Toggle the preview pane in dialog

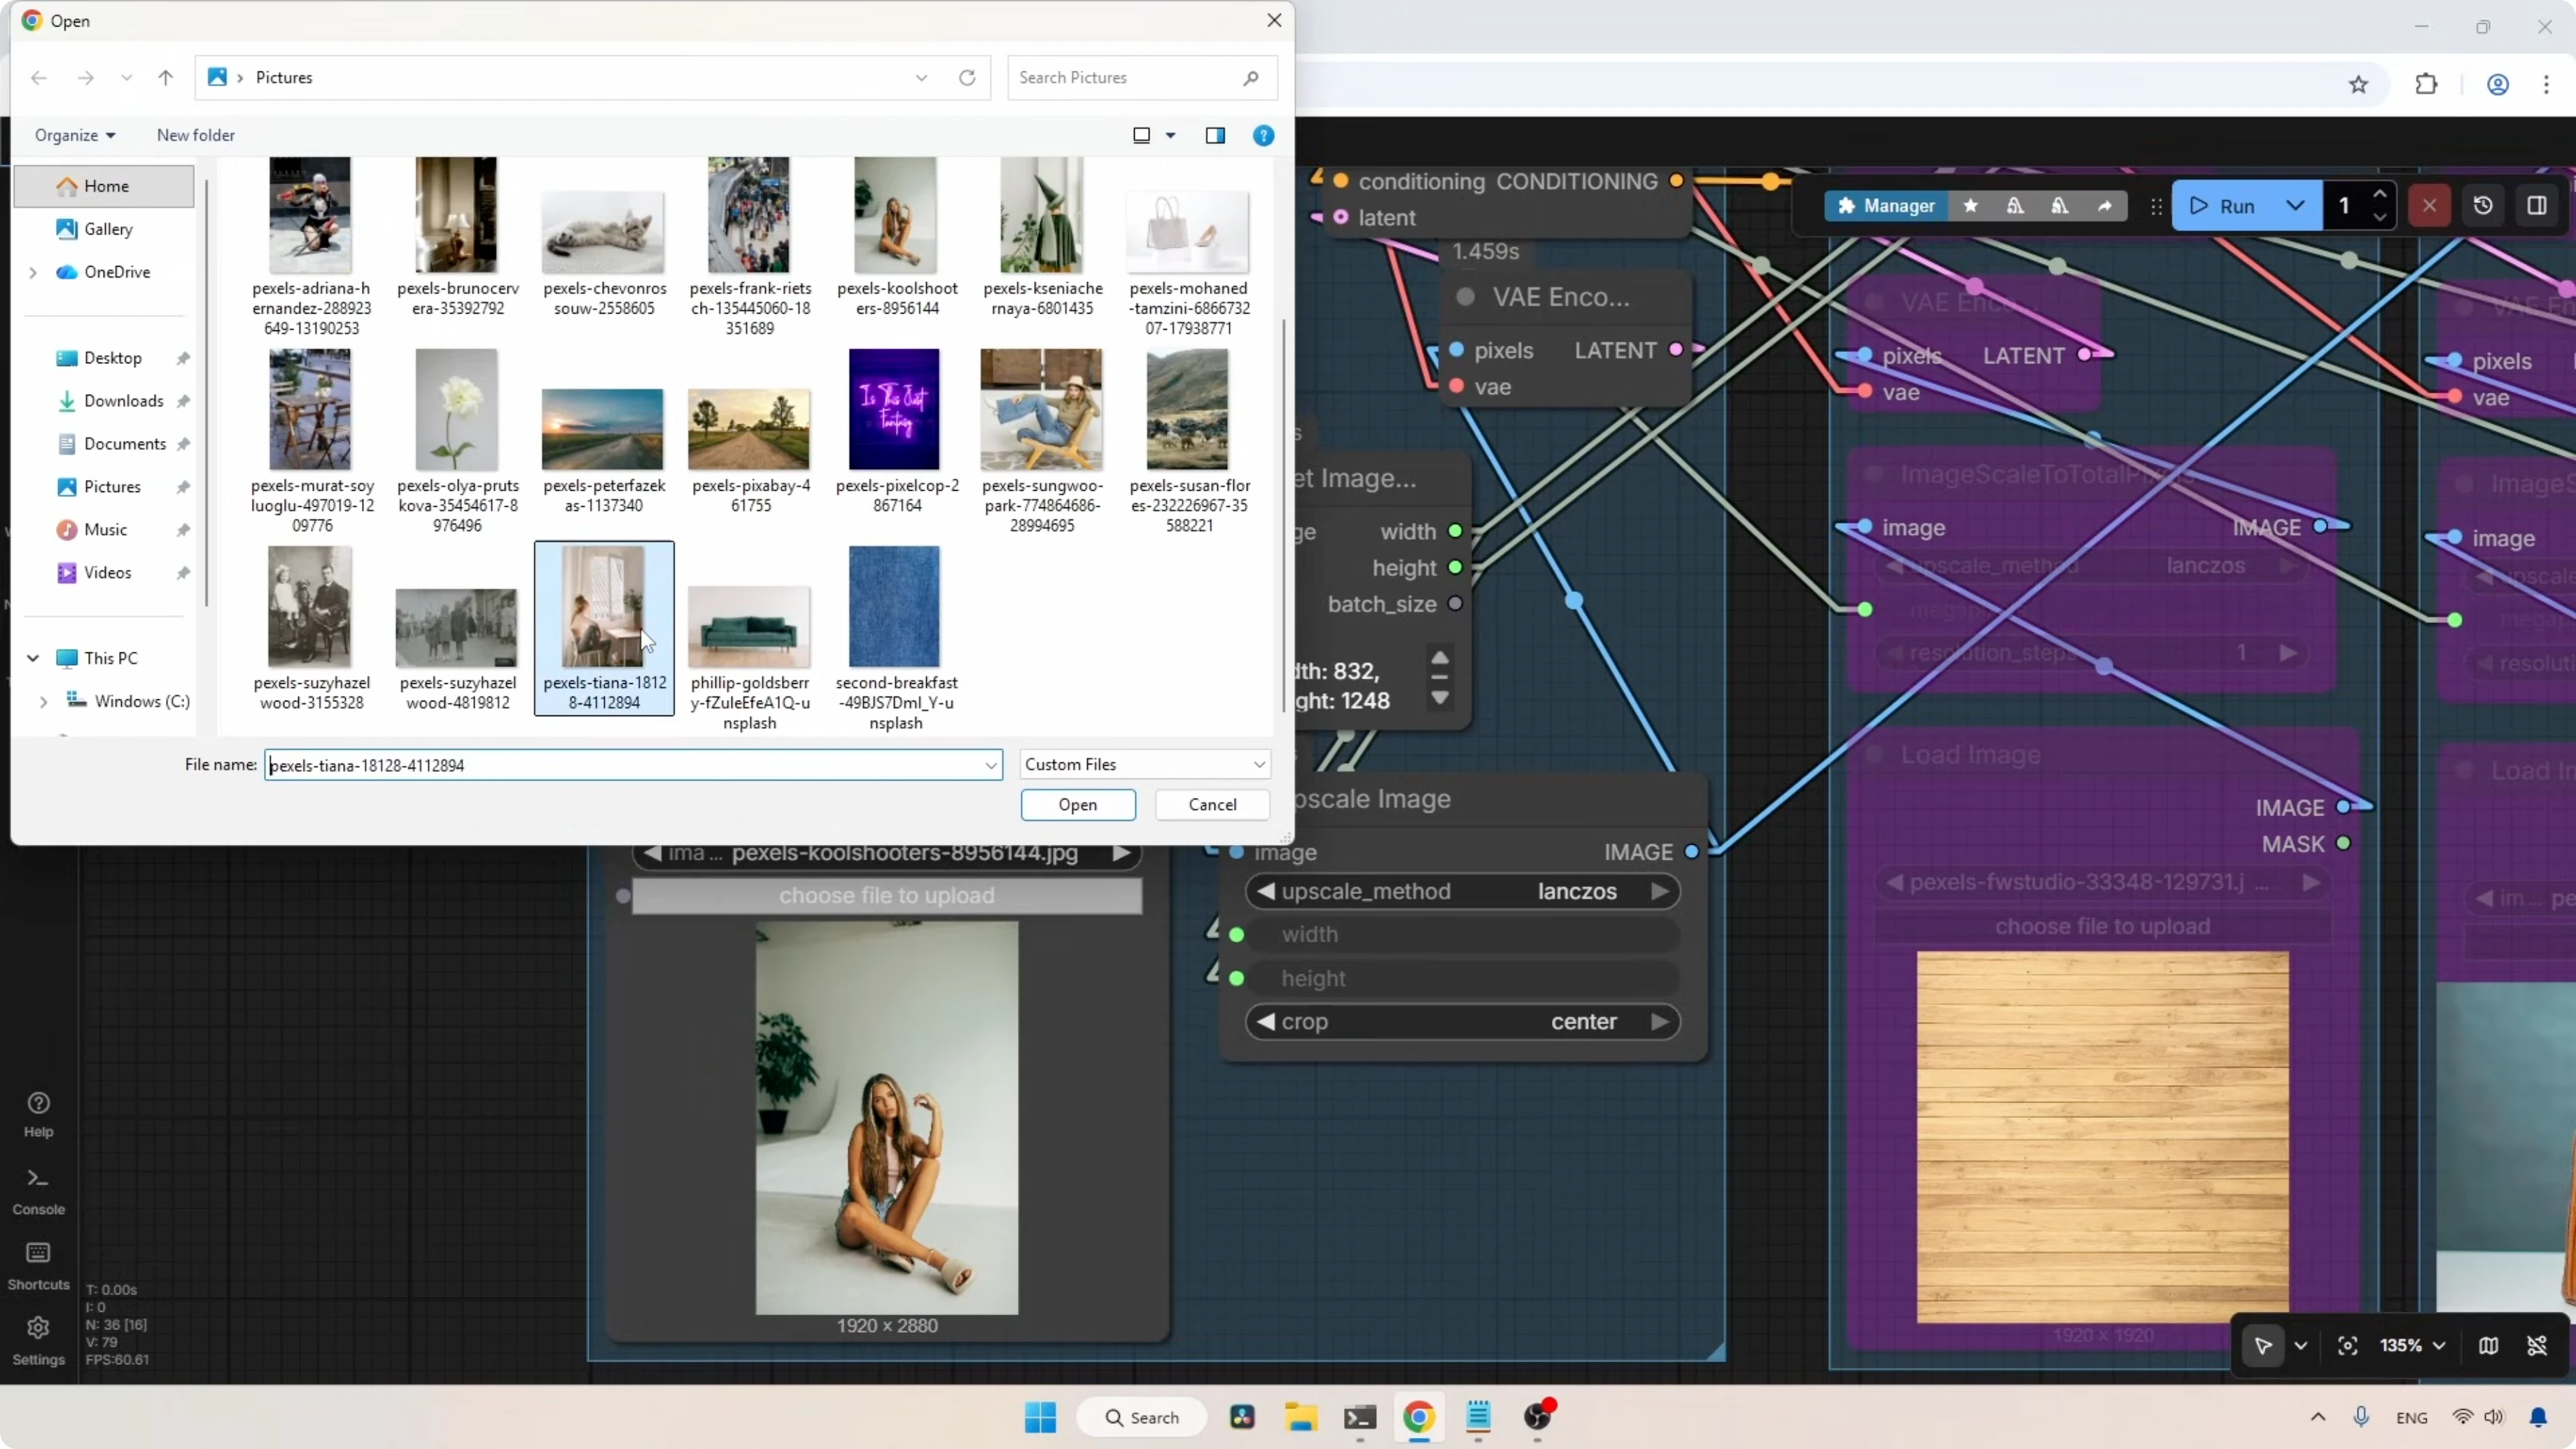tap(1215, 135)
